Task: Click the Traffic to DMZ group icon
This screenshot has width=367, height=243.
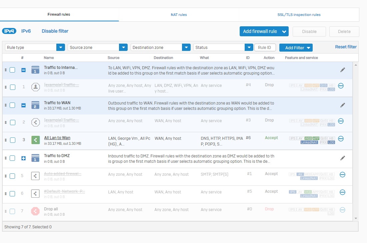Action: 35,158
